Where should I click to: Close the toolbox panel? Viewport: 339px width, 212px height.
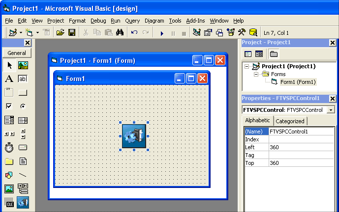[x=28, y=43]
